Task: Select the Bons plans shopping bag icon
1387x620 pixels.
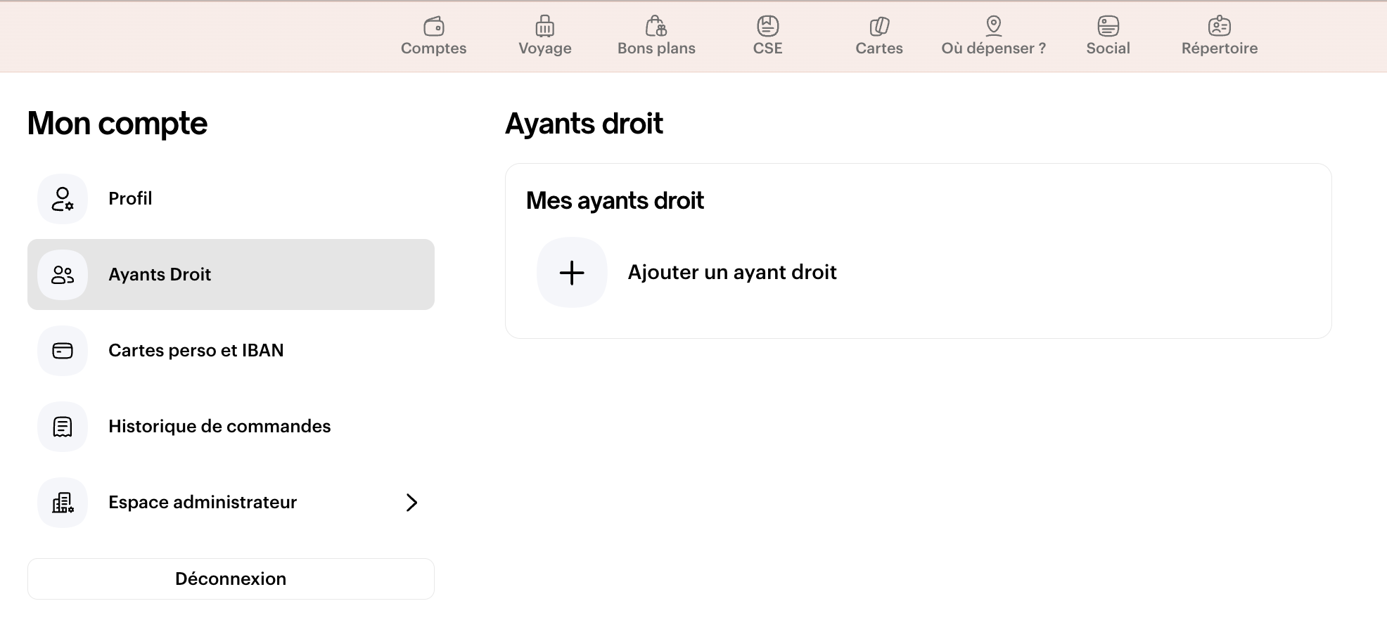Action: tap(656, 27)
